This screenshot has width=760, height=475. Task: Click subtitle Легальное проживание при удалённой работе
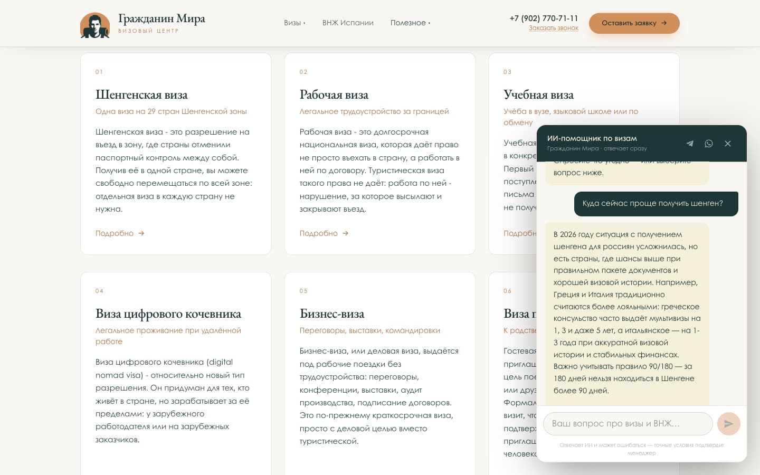[168, 336]
